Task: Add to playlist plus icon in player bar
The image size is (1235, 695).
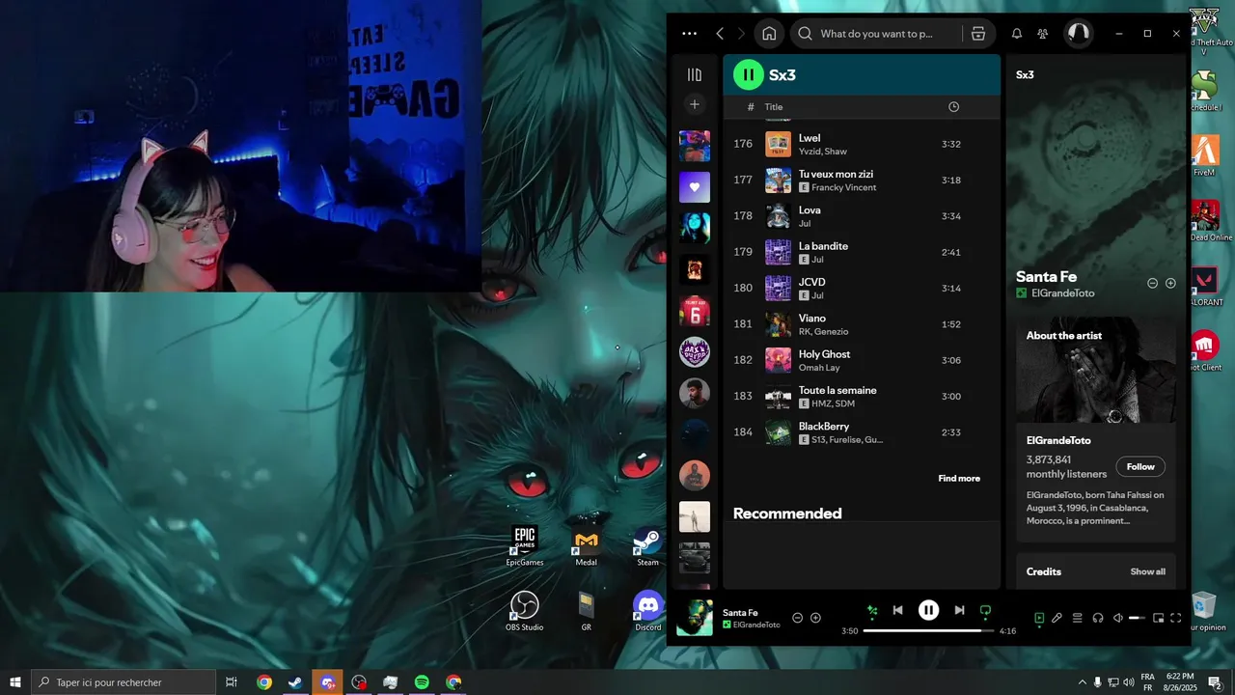Action: 815,618
